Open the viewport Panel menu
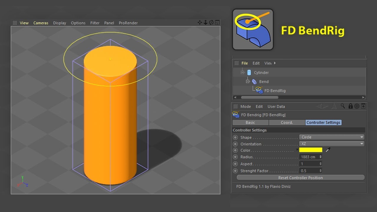This screenshot has height=212, width=377. (109, 23)
